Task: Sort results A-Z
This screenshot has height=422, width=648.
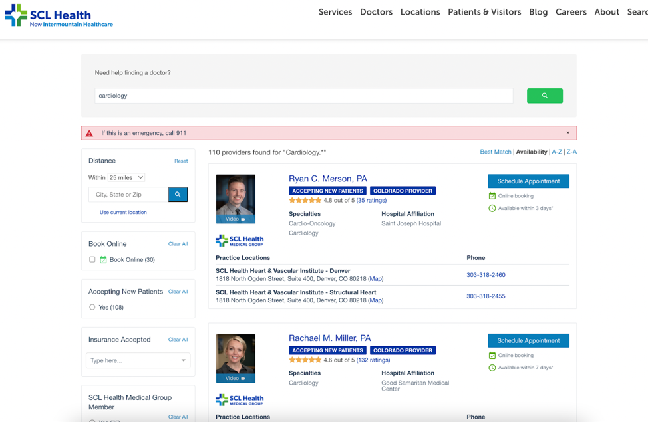Action: pyautogui.click(x=557, y=152)
